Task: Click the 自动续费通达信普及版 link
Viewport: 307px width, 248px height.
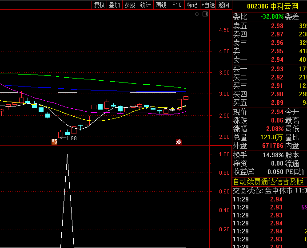Action: [269, 181]
